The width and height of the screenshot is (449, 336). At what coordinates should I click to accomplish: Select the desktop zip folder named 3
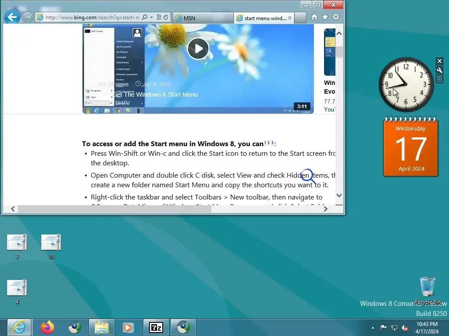[17, 246]
